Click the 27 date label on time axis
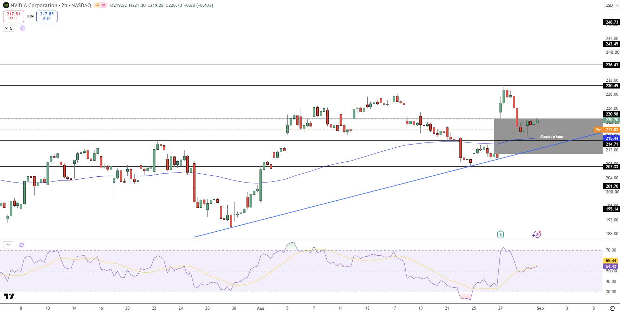The image size is (620, 312). [x=501, y=308]
